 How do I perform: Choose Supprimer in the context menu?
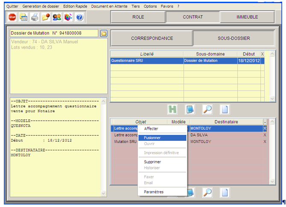click(x=153, y=162)
